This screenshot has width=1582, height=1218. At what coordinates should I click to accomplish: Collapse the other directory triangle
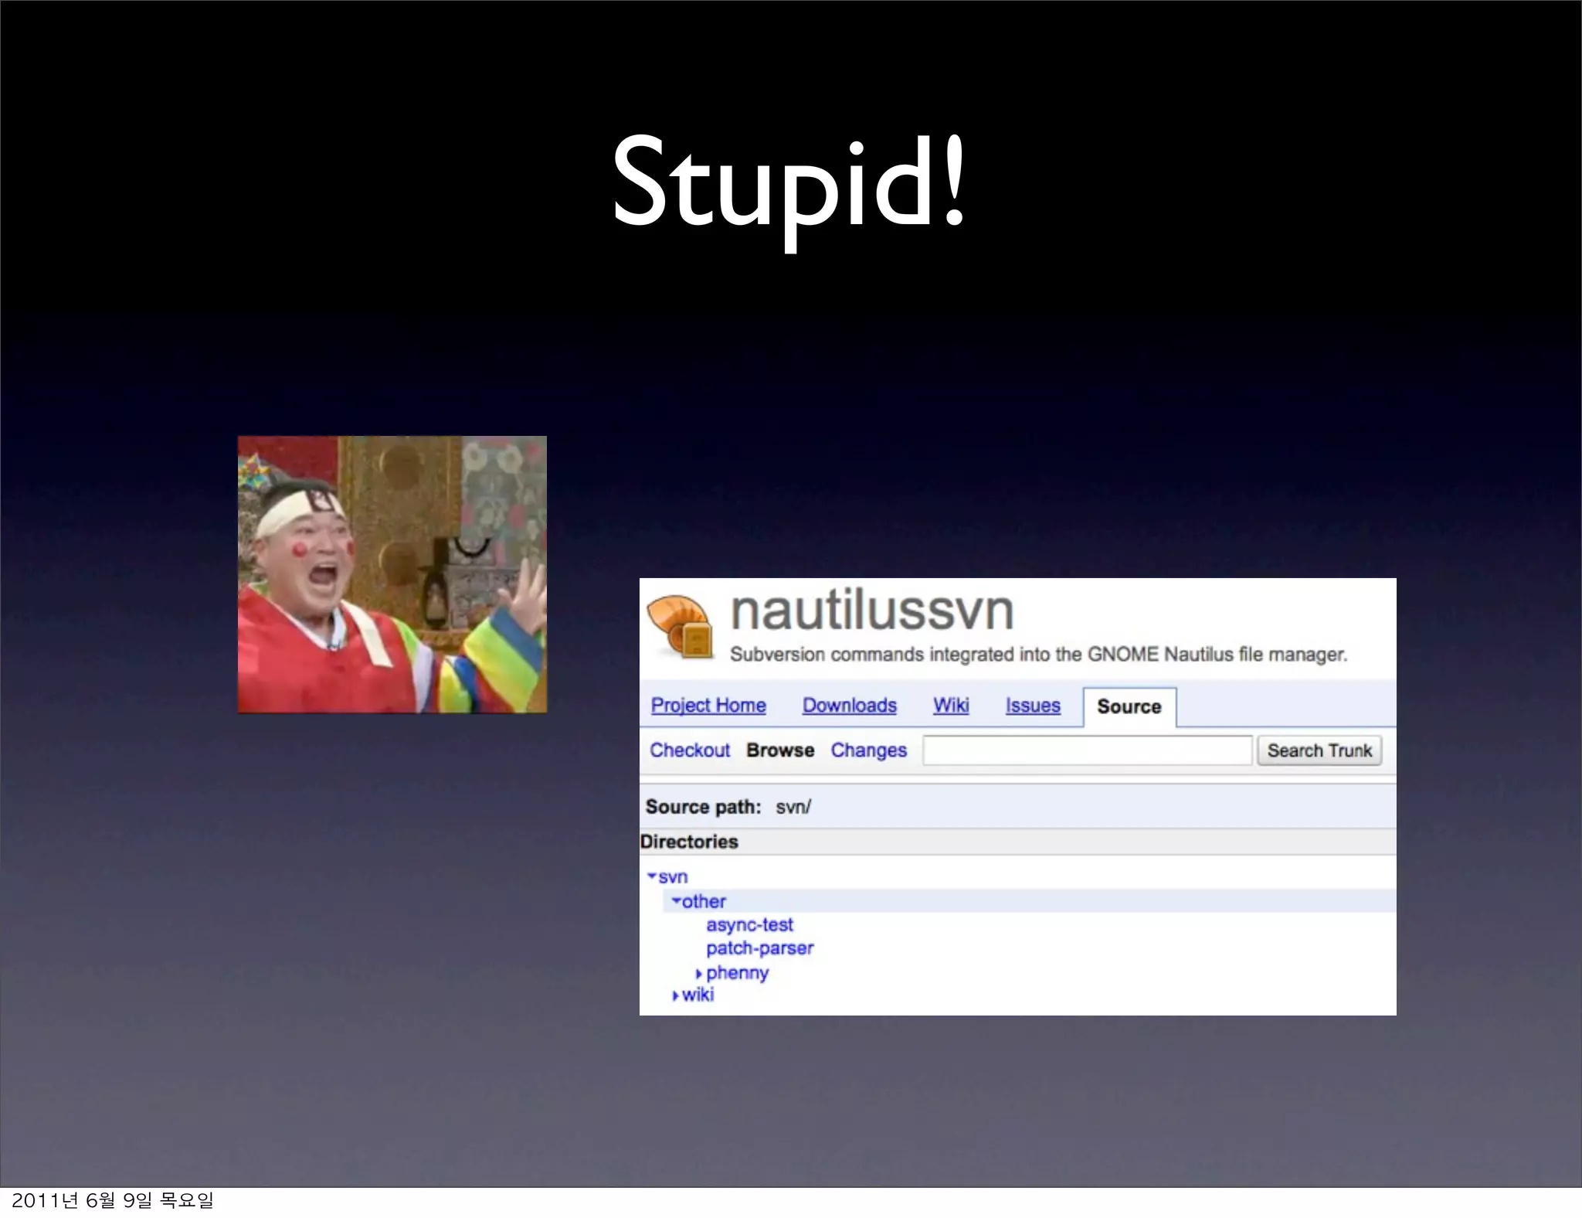(676, 901)
